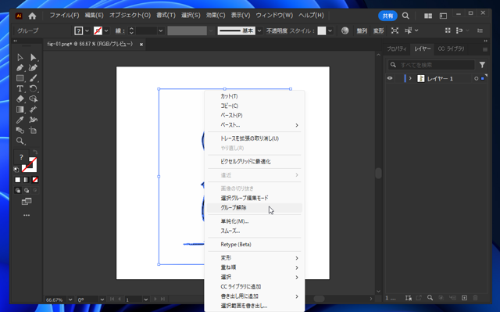This screenshot has width=500, height=312.
Task: Click the Isolate Selected Object icon
Action: 395,30
